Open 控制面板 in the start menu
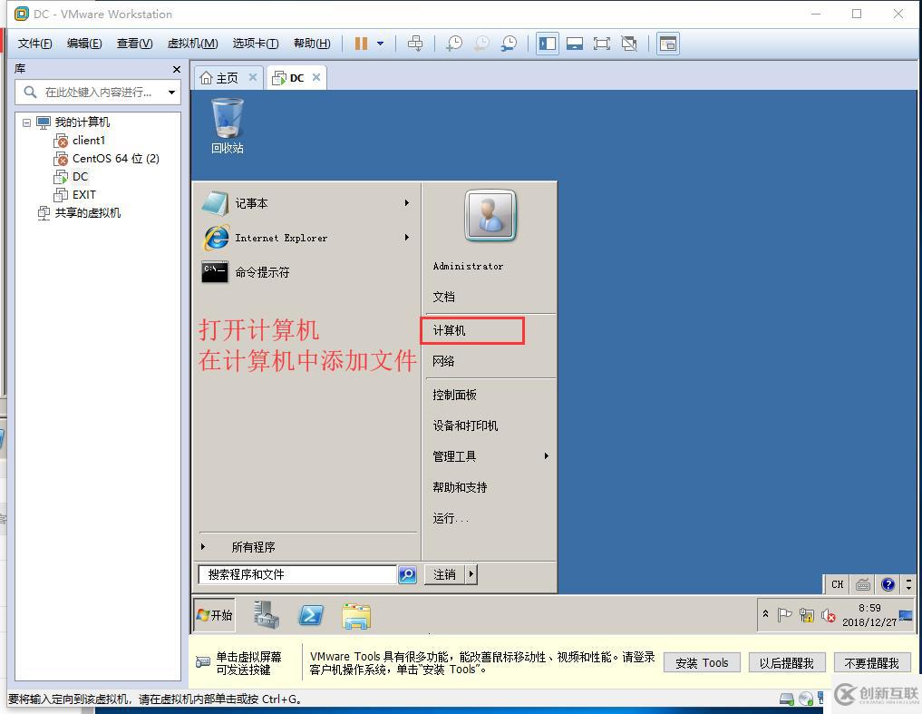 (454, 395)
